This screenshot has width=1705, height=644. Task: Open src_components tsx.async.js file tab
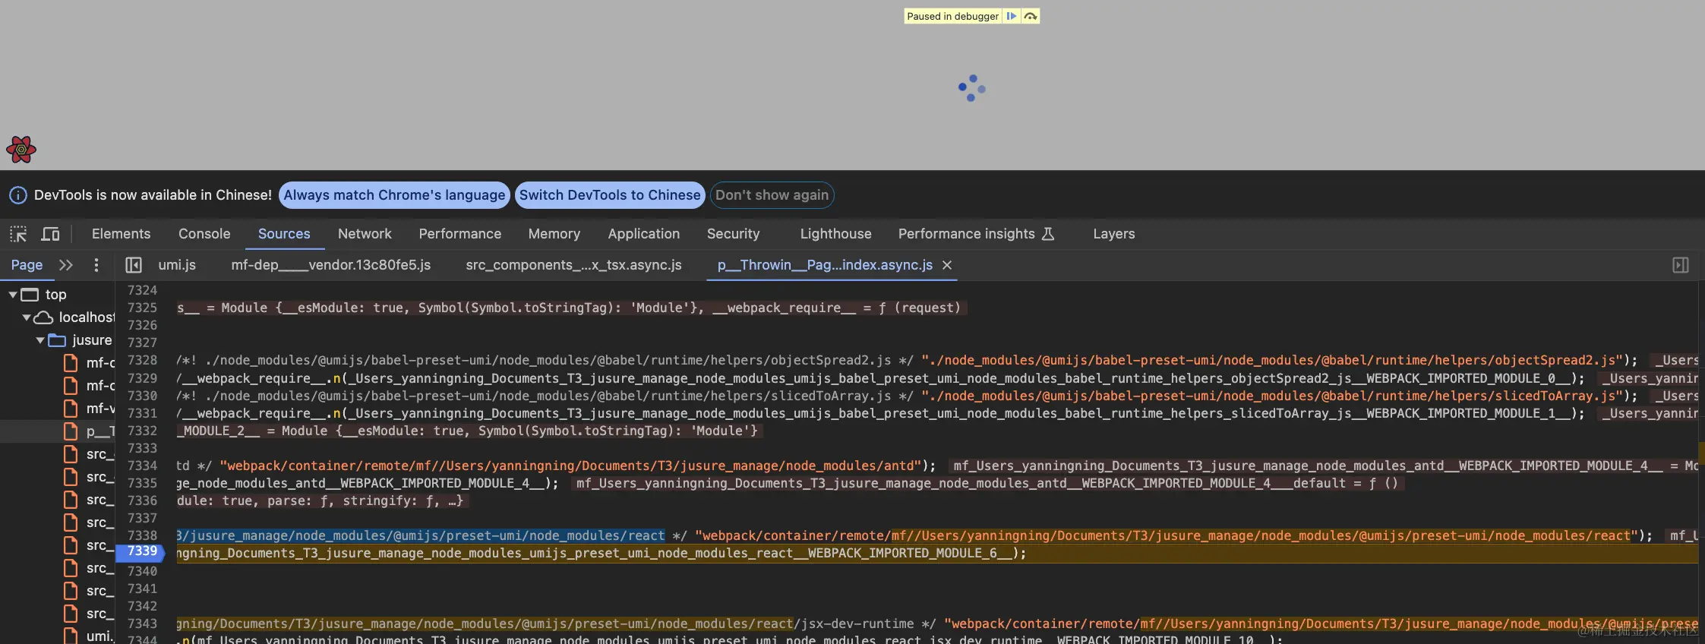pyautogui.click(x=573, y=265)
